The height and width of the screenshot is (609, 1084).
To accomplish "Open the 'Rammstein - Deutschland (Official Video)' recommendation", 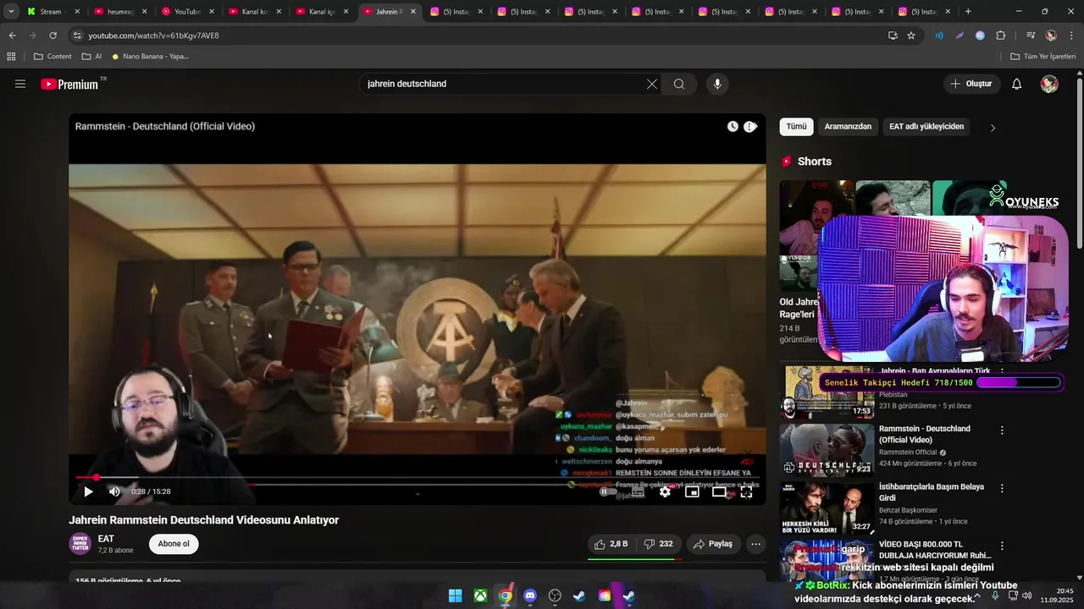I will click(925, 434).
